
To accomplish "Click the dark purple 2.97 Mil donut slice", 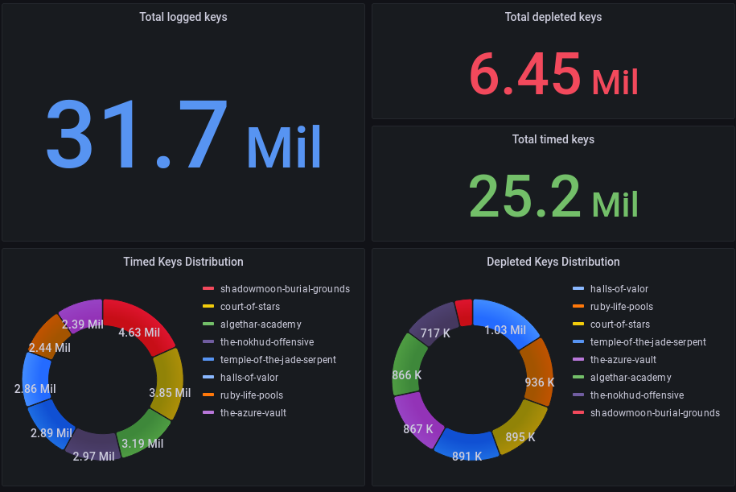I will pyautogui.click(x=93, y=445).
